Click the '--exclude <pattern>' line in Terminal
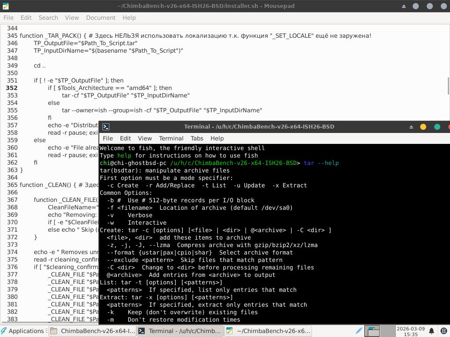450x337 pixels. [195, 260]
